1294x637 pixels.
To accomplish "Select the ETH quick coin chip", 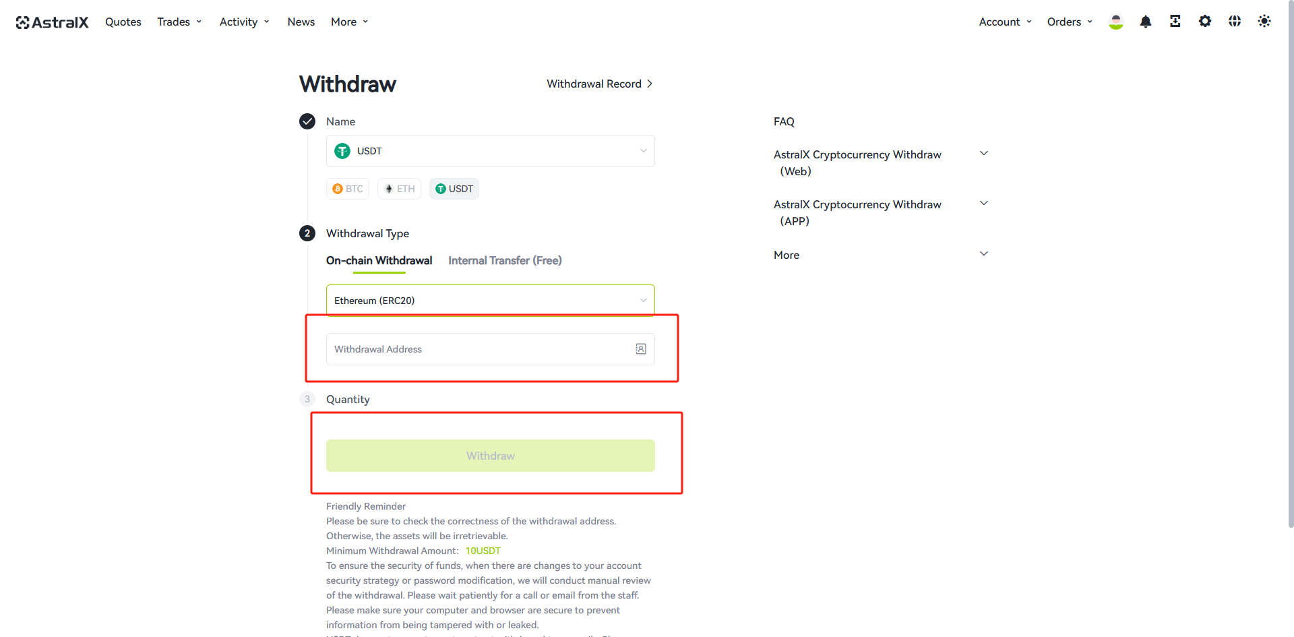I will pyautogui.click(x=400, y=189).
